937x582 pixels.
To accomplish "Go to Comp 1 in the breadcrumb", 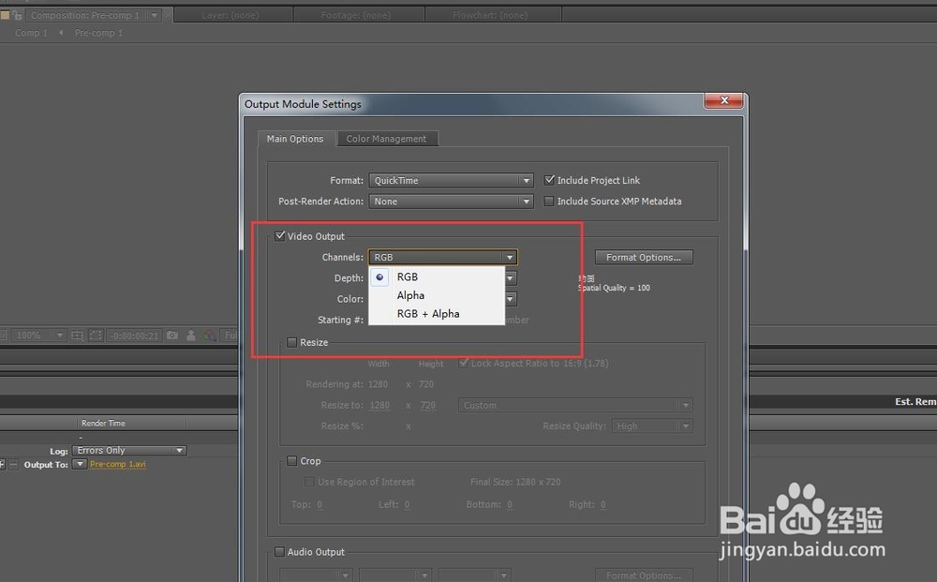I will tap(31, 33).
